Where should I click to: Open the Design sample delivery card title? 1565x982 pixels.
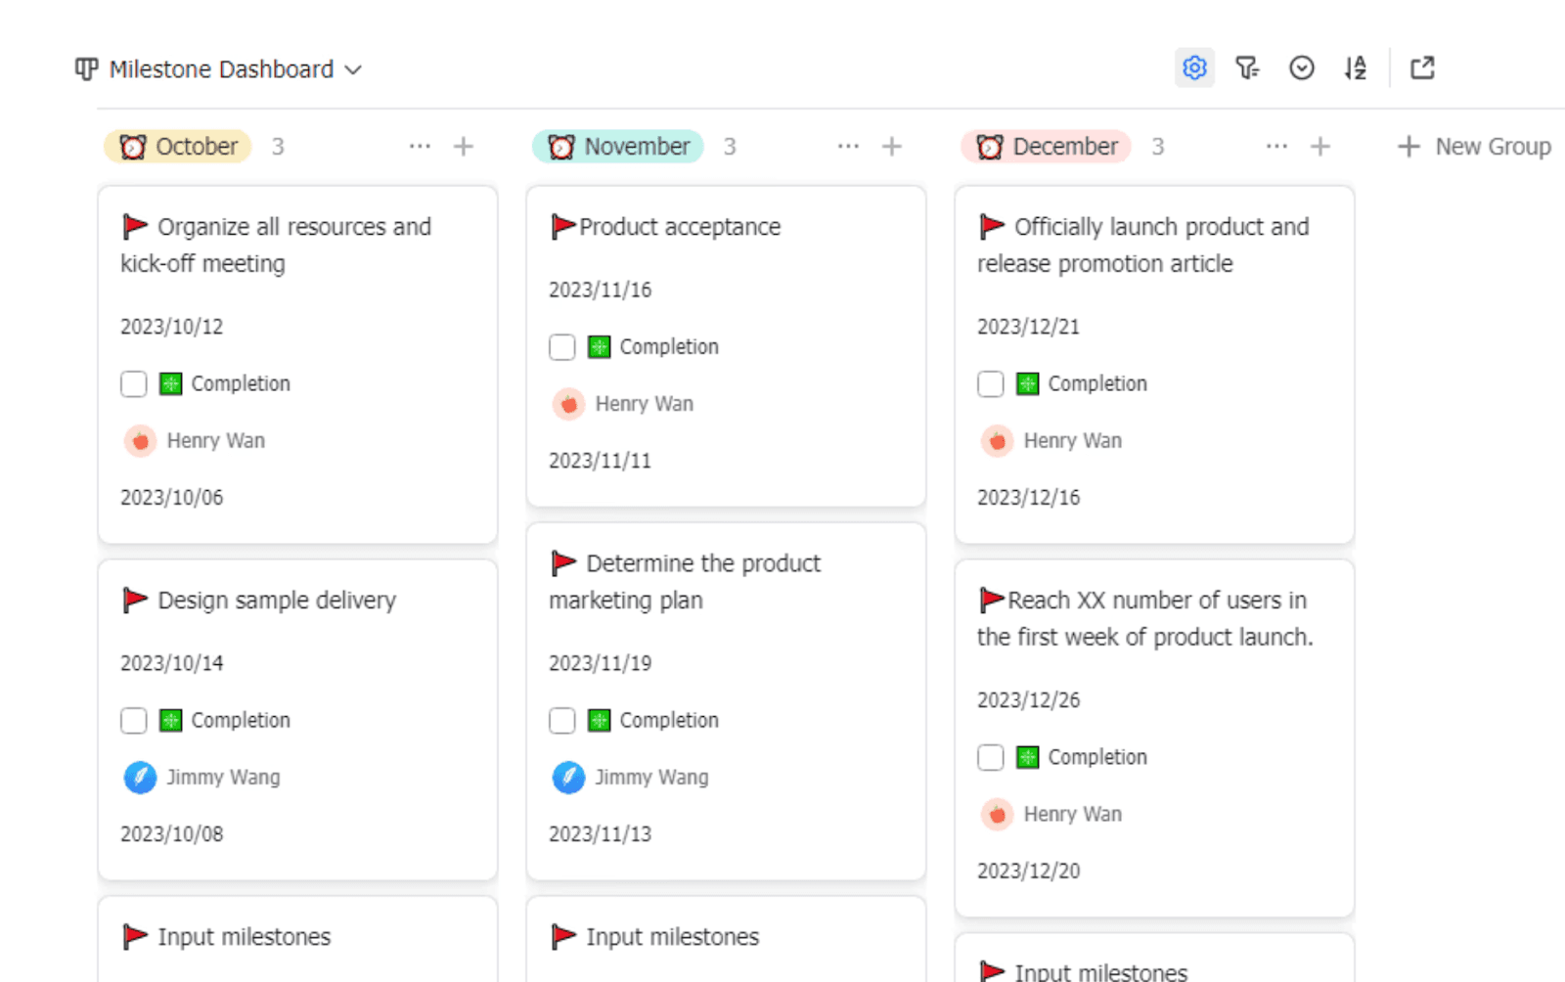point(277,601)
